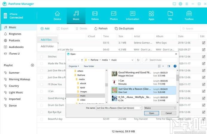207x134 pixels.
Task: Click New folder in Open dialog
Action: pyautogui.click(x=89, y=66)
